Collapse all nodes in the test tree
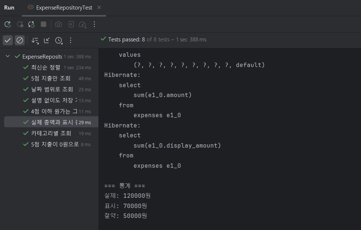This screenshot has height=230, width=361. 46,40
